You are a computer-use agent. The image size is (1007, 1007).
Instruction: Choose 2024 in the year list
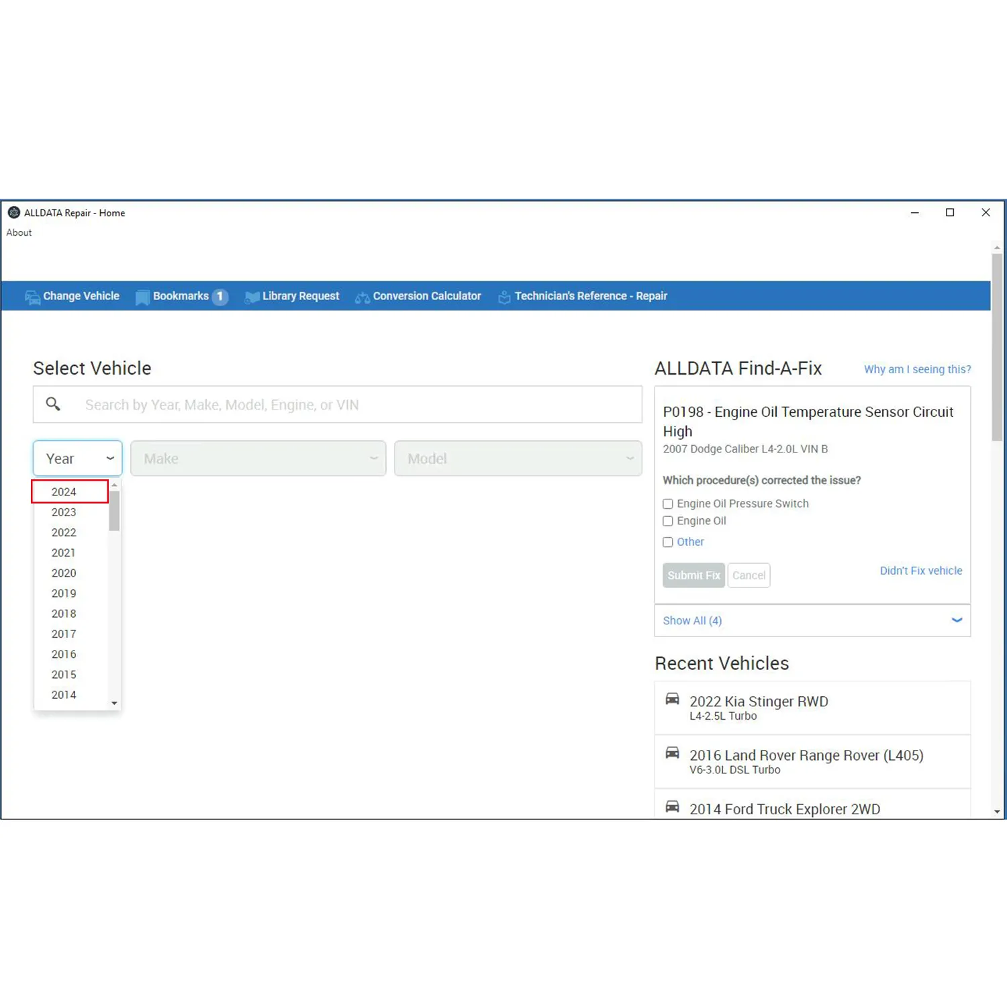(64, 492)
